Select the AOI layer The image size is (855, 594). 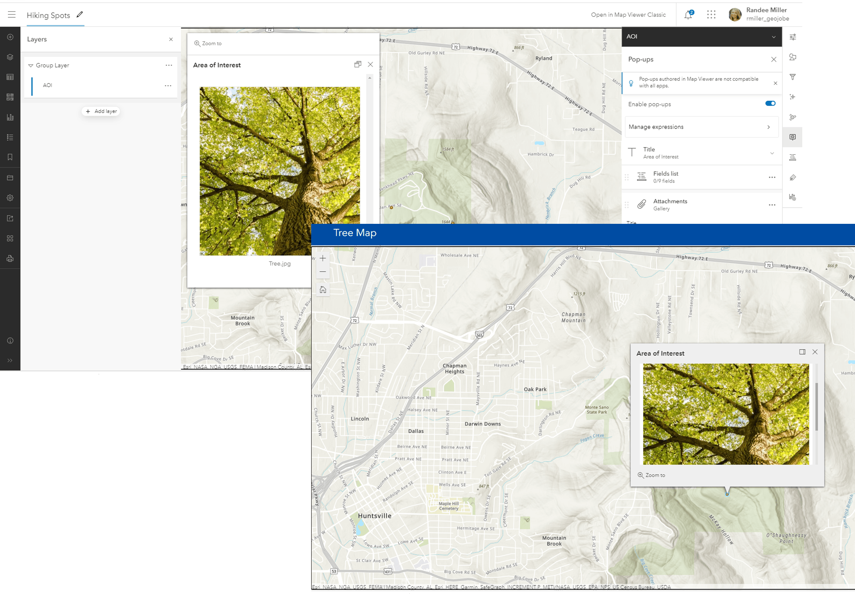click(x=101, y=85)
